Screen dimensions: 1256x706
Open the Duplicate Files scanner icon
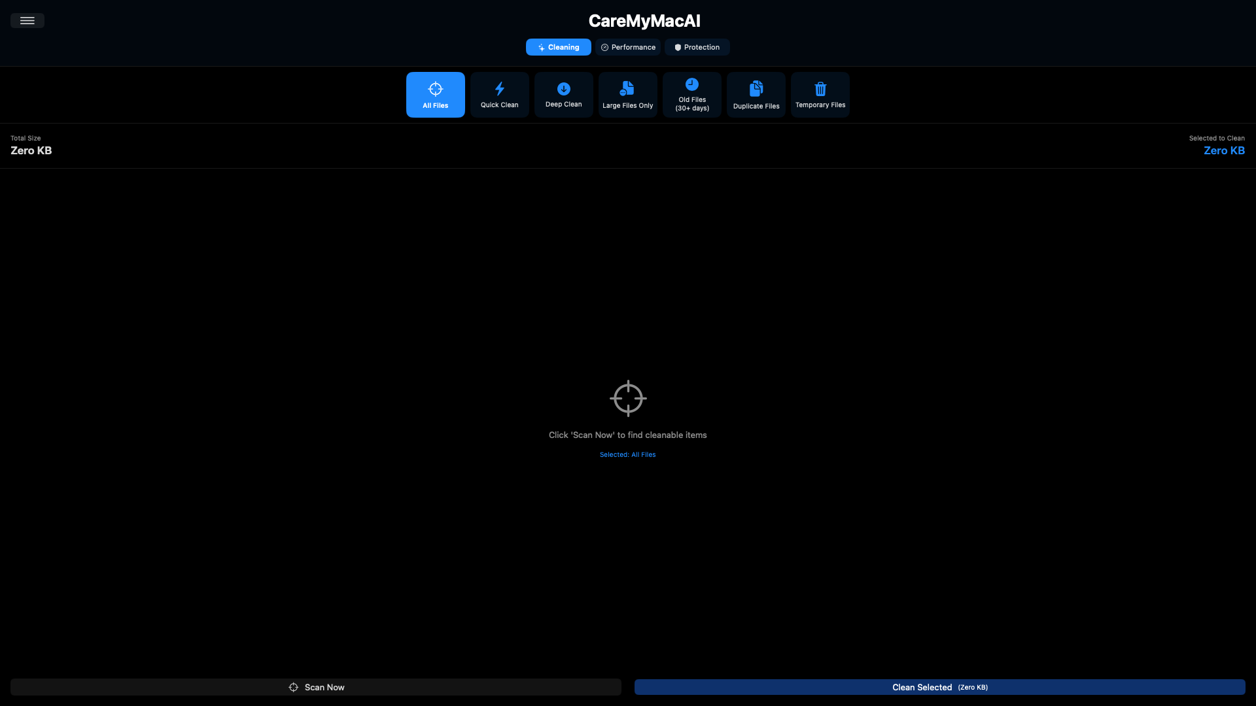click(756, 88)
